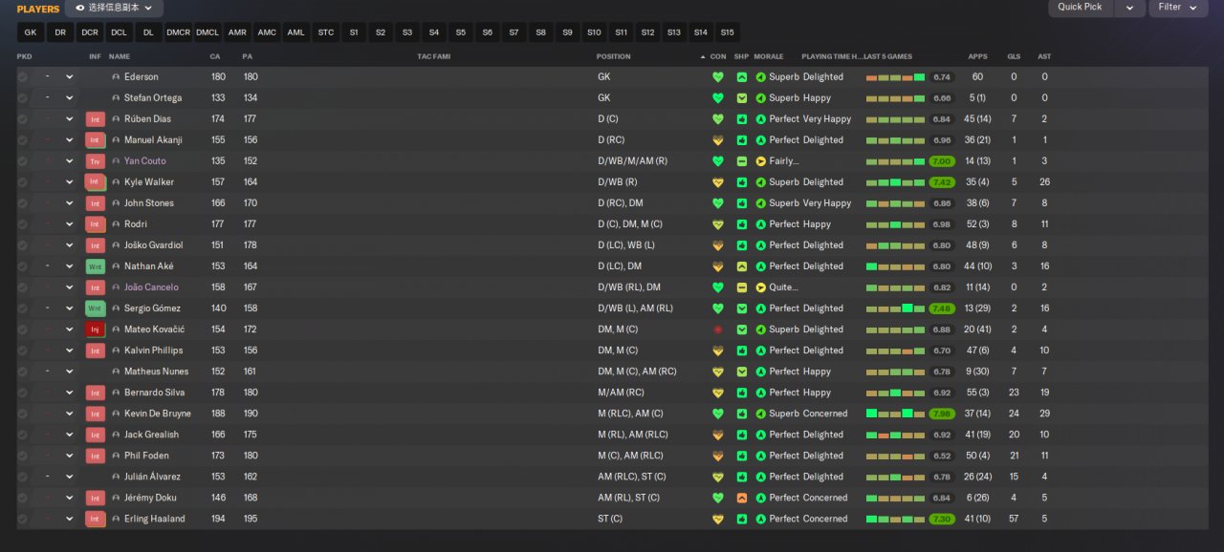Click the profile icon beside Ederson's name
The height and width of the screenshot is (552, 1224).
(116, 77)
